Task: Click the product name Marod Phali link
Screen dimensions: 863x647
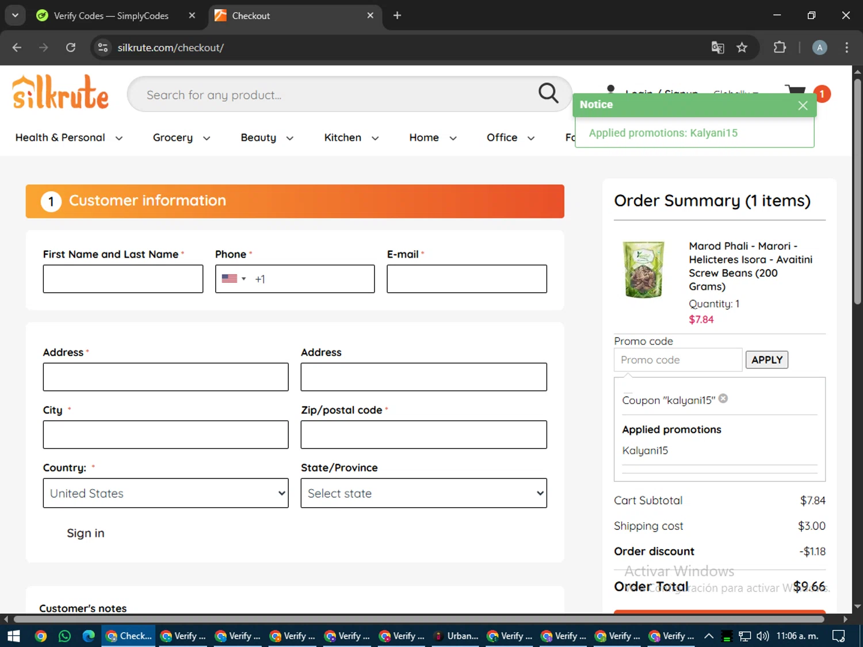Action: point(750,266)
